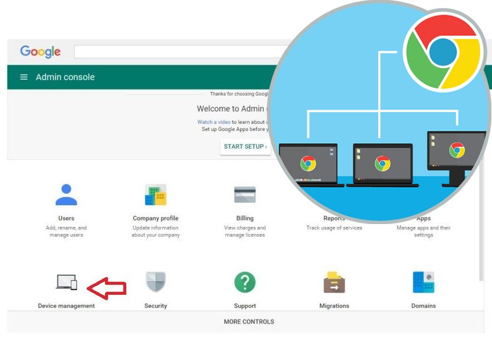Image resolution: width=492 pixels, height=339 pixels.
Task: Click 'Update information about your company' description
Action: tap(156, 232)
